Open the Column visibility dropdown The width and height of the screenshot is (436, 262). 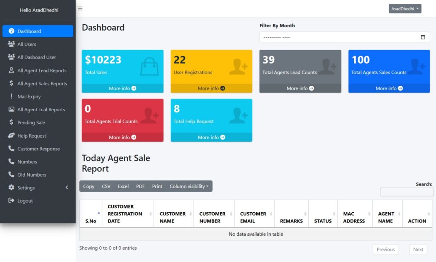tap(189, 186)
